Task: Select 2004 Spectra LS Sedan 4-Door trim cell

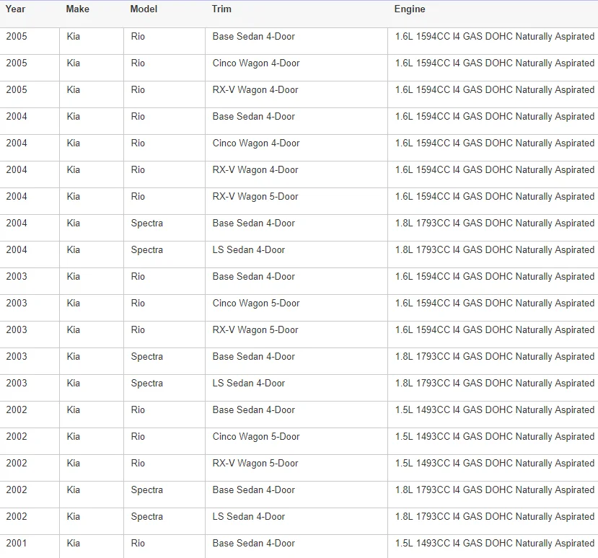Action: point(296,254)
